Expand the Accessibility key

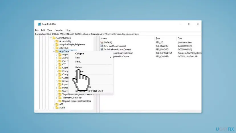54,41
